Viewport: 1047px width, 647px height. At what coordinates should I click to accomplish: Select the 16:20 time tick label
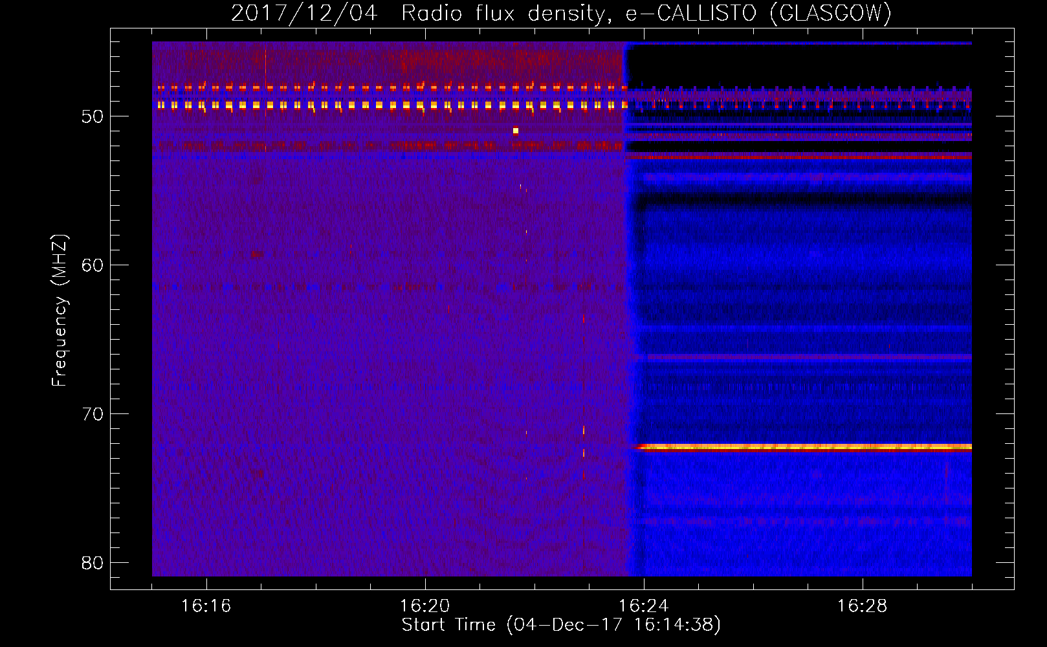pos(424,606)
